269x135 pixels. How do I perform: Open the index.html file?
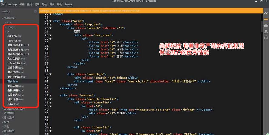coord(13,104)
